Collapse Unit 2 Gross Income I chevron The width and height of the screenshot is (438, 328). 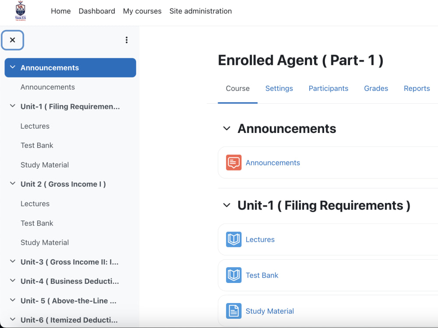pyautogui.click(x=13, y=184)
